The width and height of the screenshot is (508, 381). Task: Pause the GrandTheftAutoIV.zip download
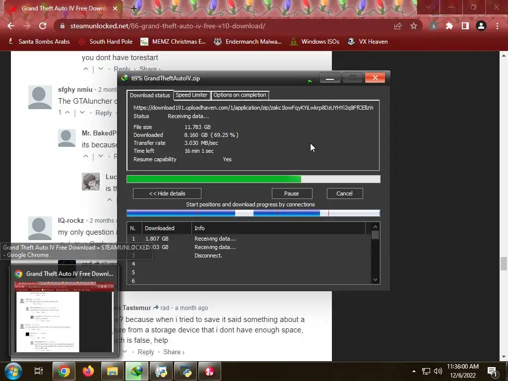[292, 193]
